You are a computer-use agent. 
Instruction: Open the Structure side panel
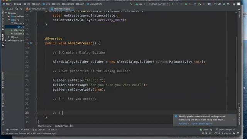point(3,118)
